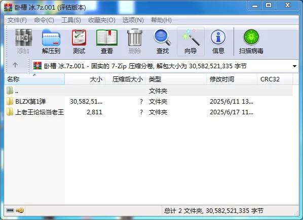Sort by 修改时间 column header

(x=232, y=79)
